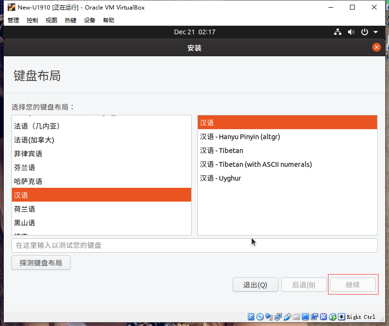Image resolution: width=389 pixels, height=326 pixels.
Task: Open the USB devices status icon
Action: point(287,317)
